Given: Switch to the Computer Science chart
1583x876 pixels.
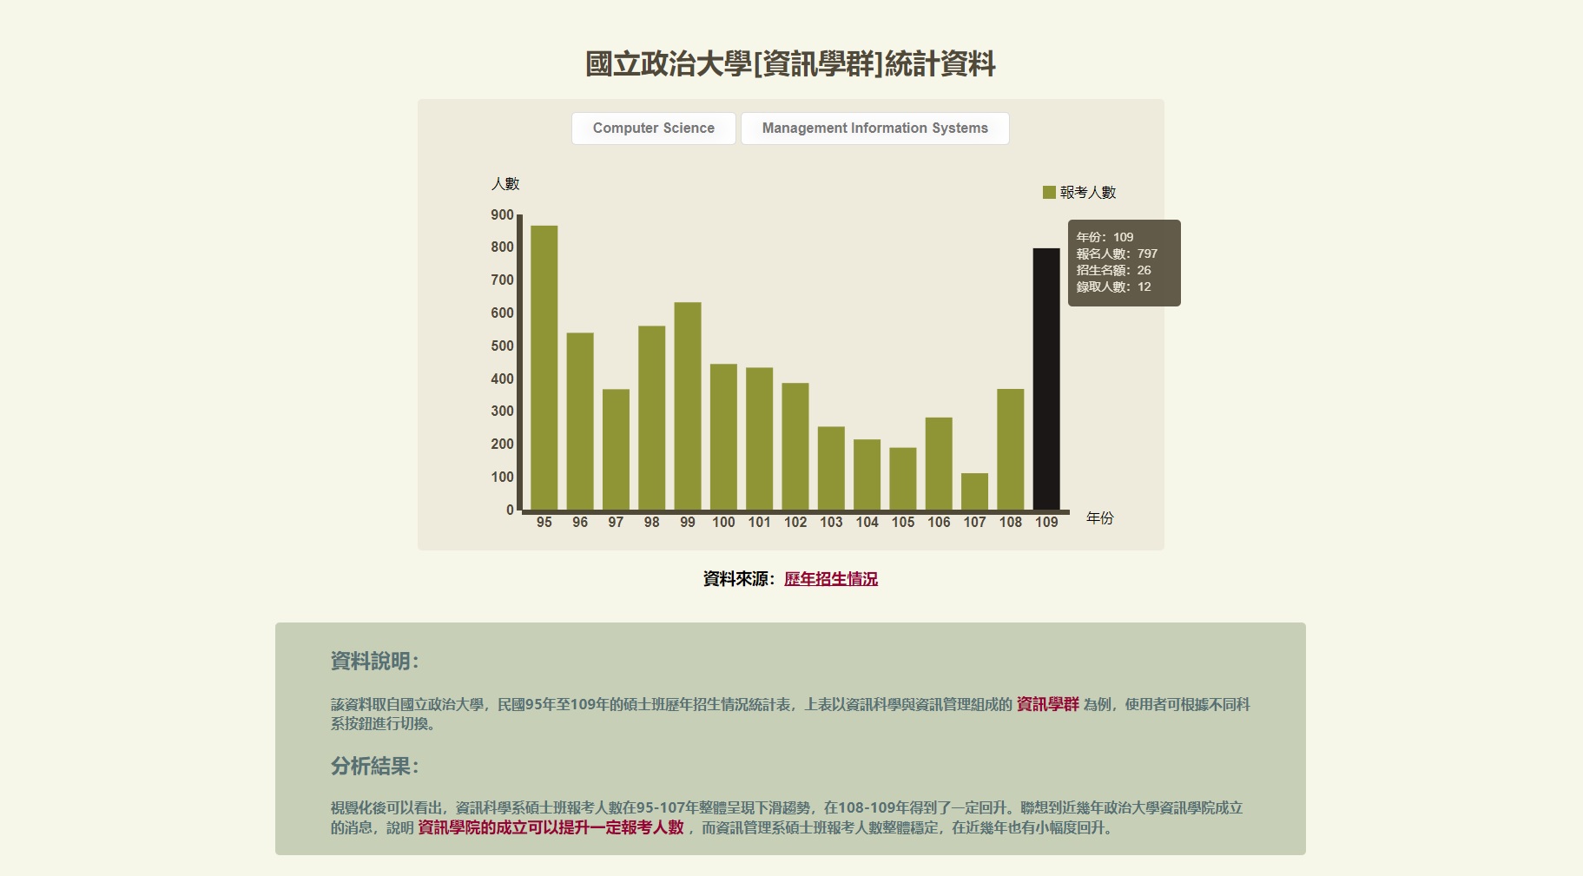Looking at the screenshot, I should click(x=653, y=128).
